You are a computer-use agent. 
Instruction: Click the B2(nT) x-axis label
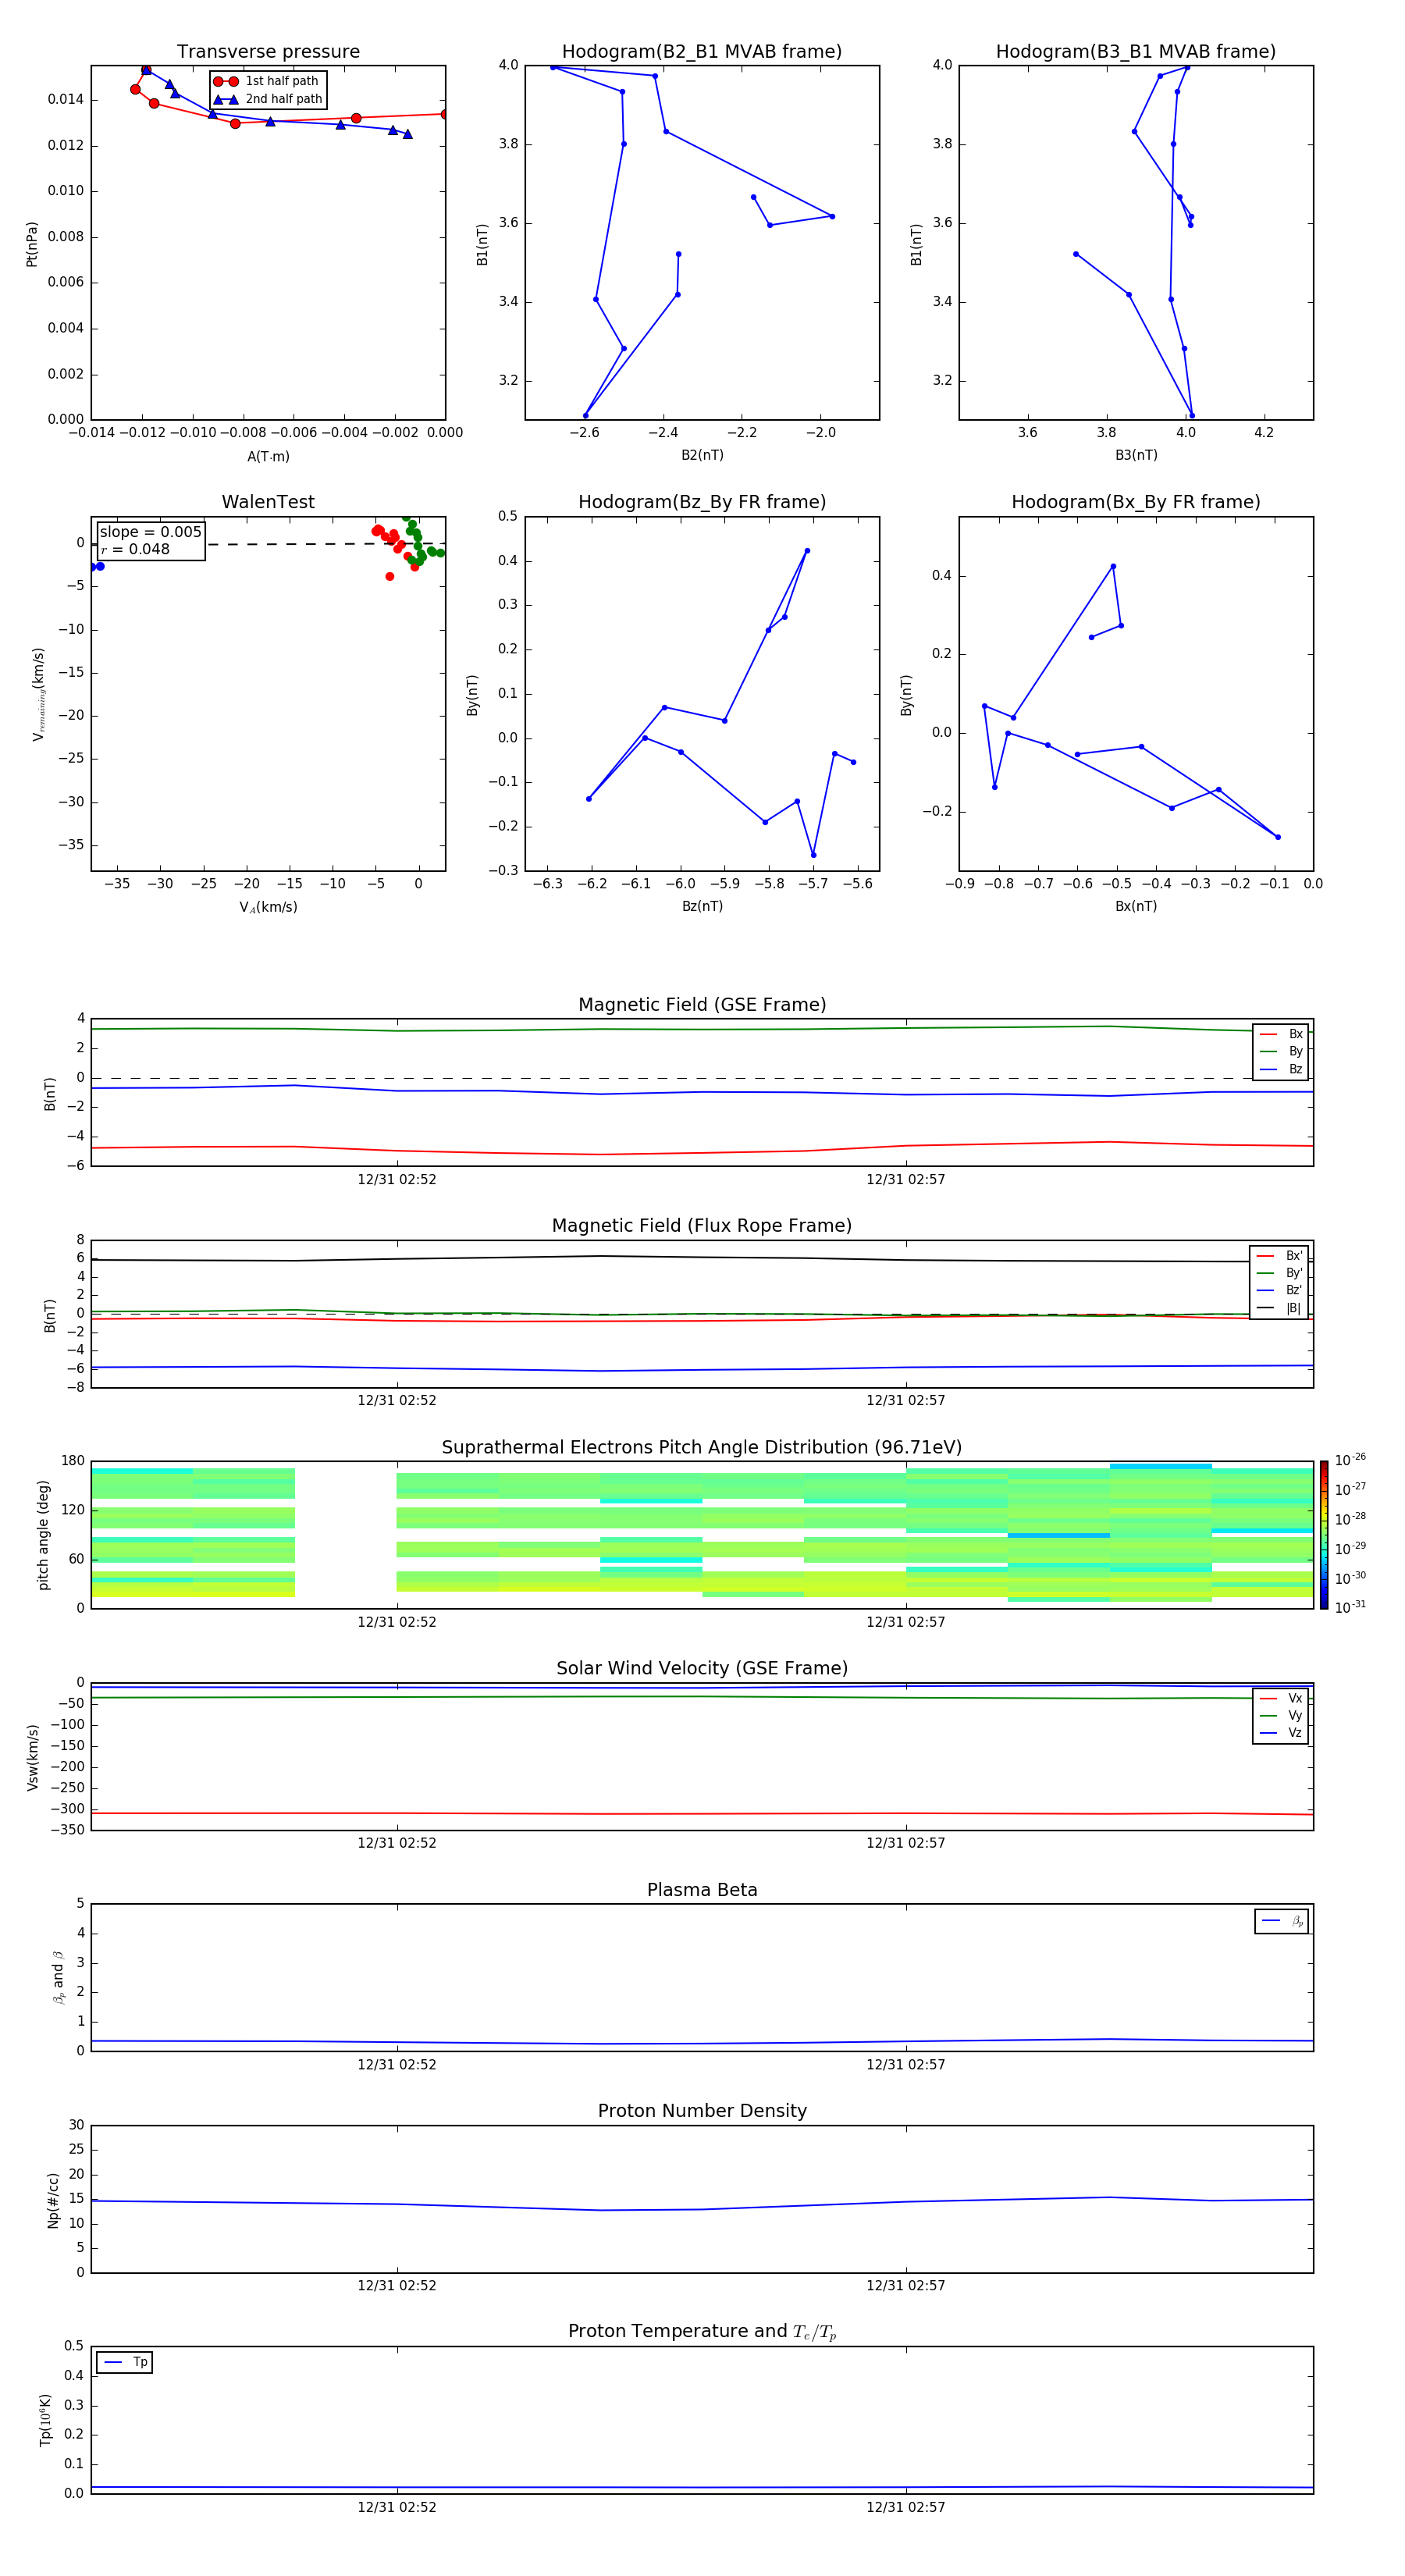pyautogui.click(x=702, y=455)
